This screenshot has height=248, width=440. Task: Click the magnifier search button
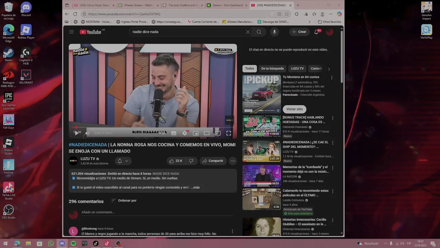coord(259,32)
